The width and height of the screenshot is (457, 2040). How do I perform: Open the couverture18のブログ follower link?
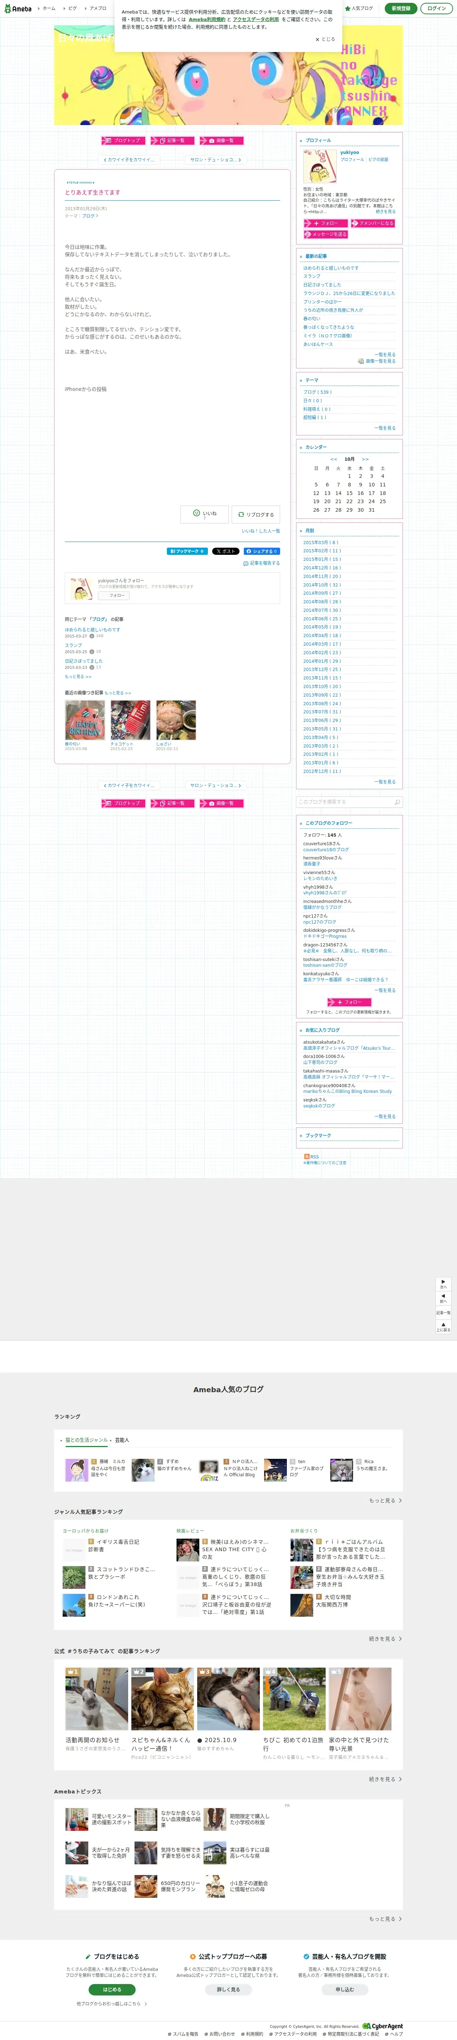pos(326,850)
